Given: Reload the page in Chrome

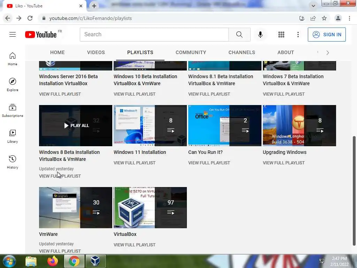Looking at the screenshot, I should [30, 18].
